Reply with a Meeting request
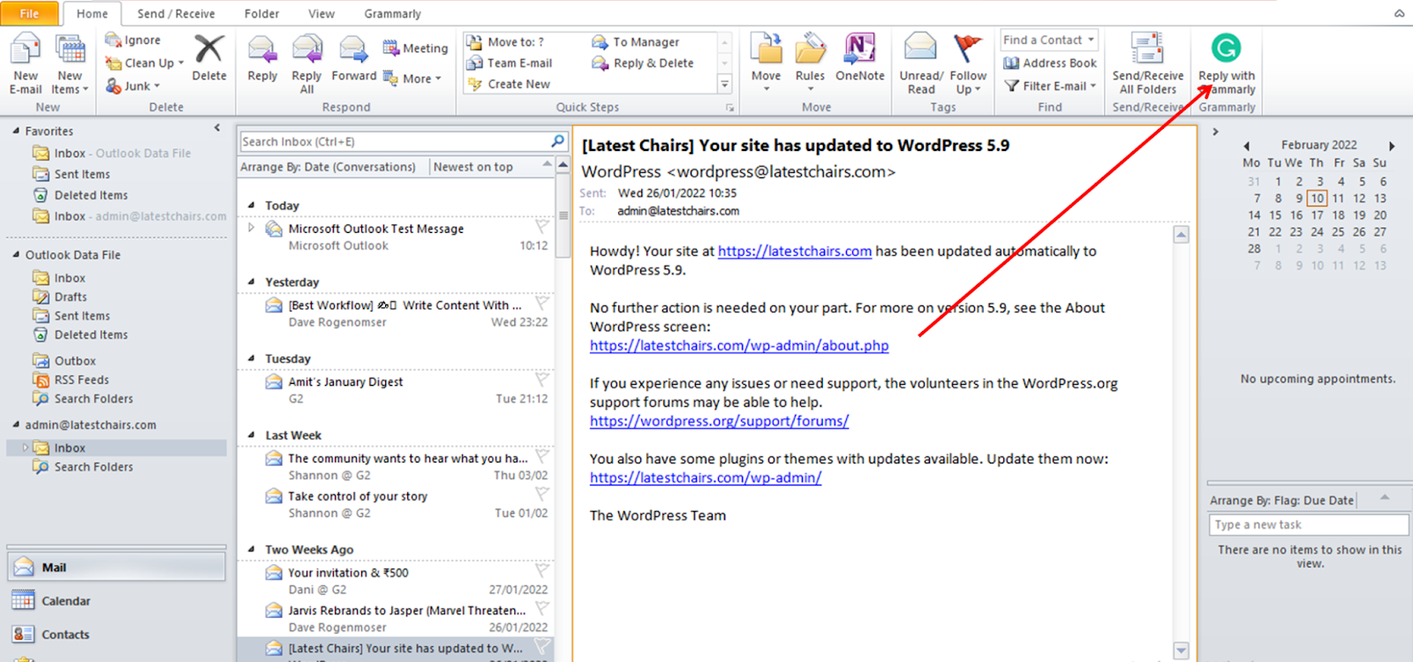 click(x=415, y=48)
